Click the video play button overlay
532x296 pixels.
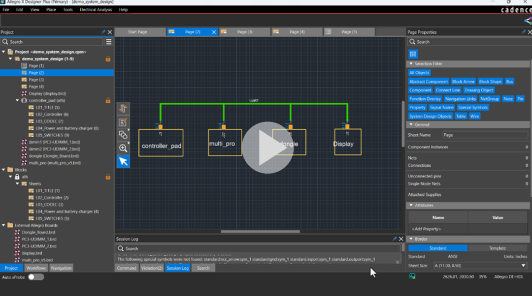266,148
